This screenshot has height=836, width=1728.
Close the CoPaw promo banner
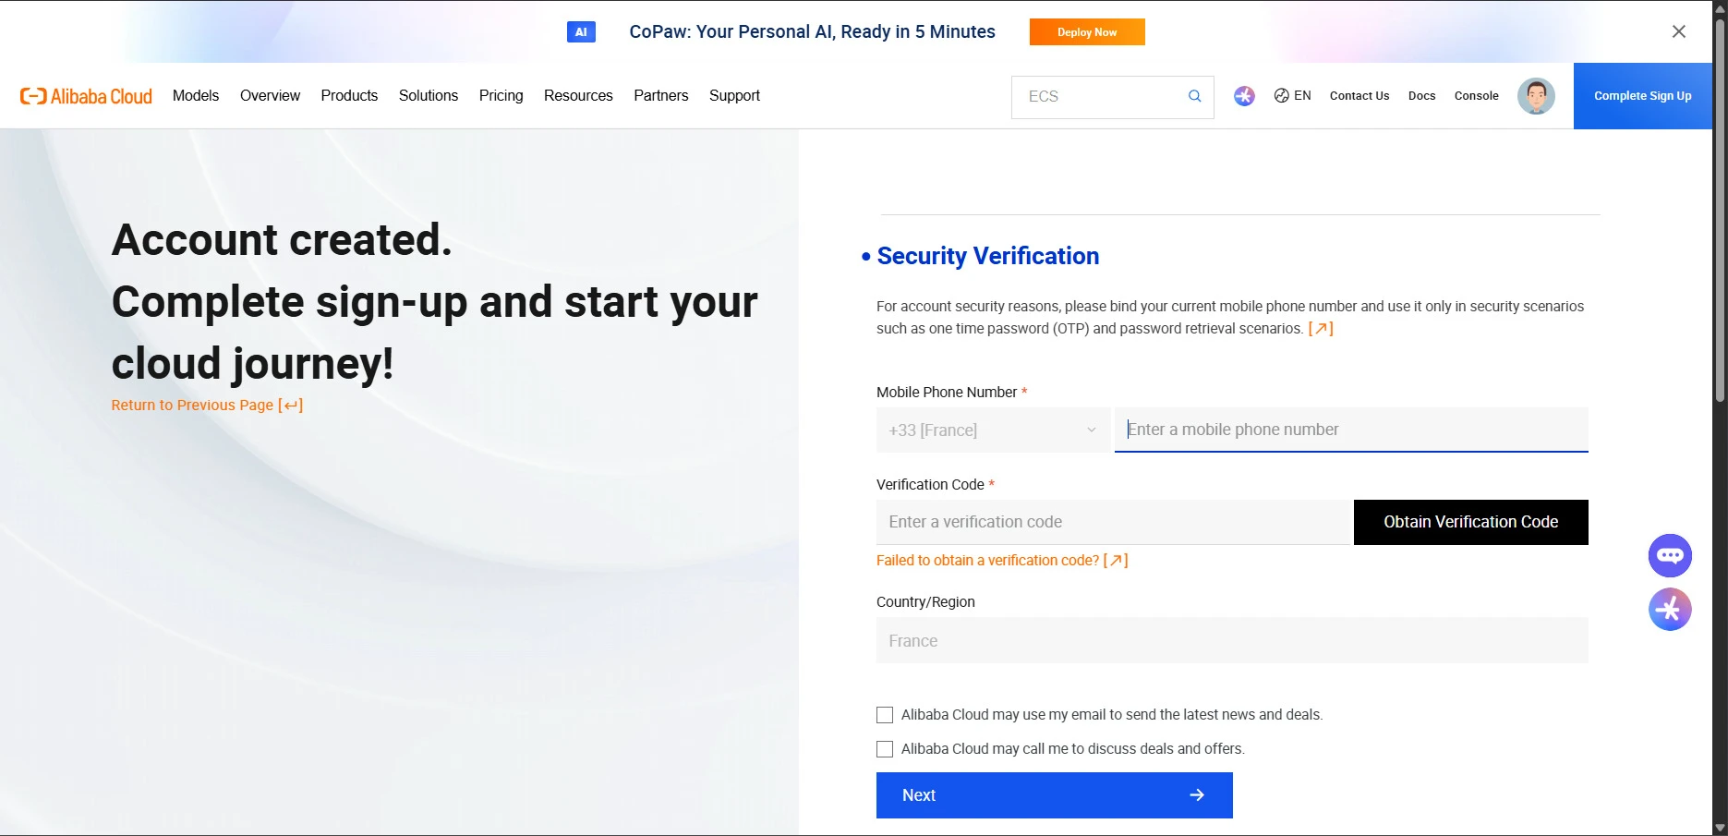[1679, 31]
